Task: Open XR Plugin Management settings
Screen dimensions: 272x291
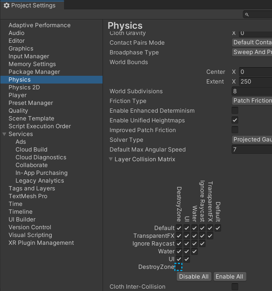Action: pos(41,243)
